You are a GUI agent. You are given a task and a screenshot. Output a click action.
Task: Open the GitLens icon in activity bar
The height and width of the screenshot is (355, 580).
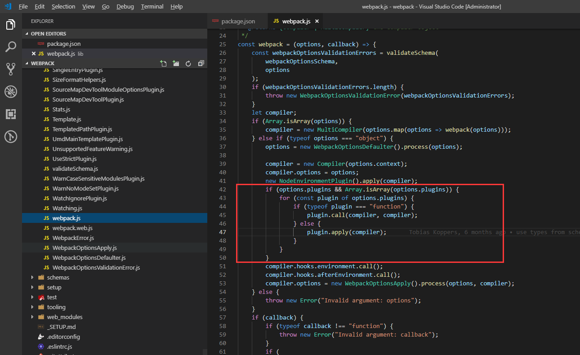click(x=11, y=137)
